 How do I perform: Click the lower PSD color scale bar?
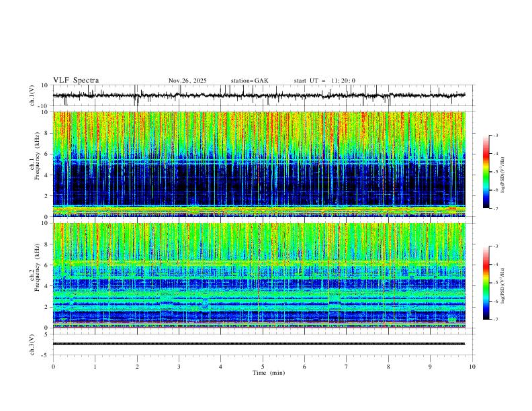486,283
